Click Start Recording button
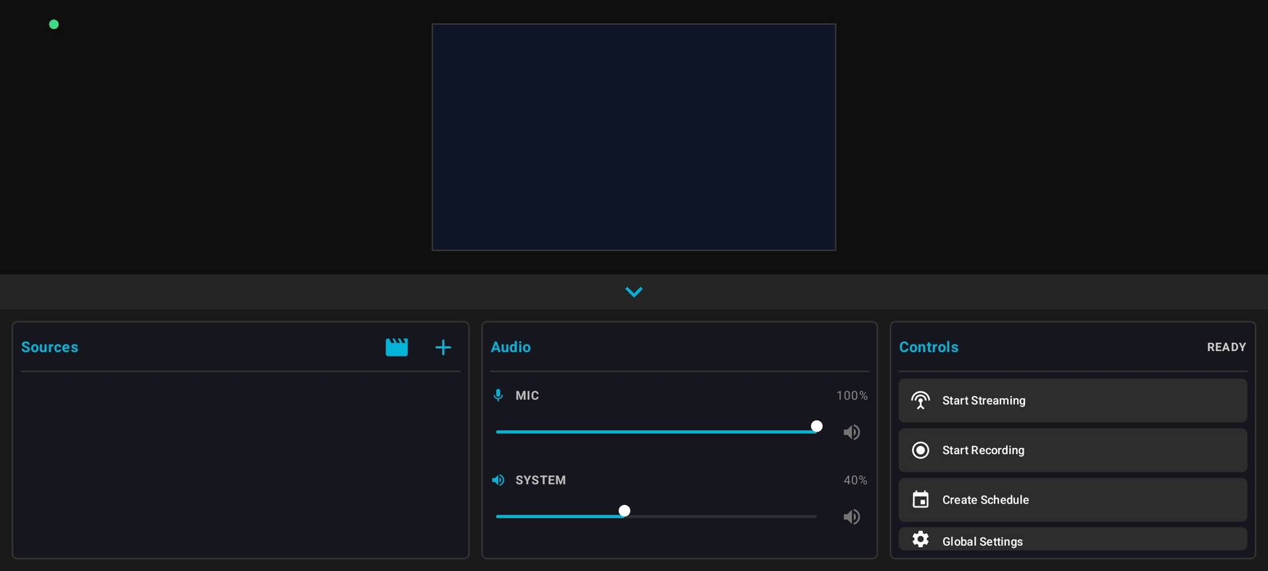This screenshot has height=571, width=1268. coord(1073,450)
